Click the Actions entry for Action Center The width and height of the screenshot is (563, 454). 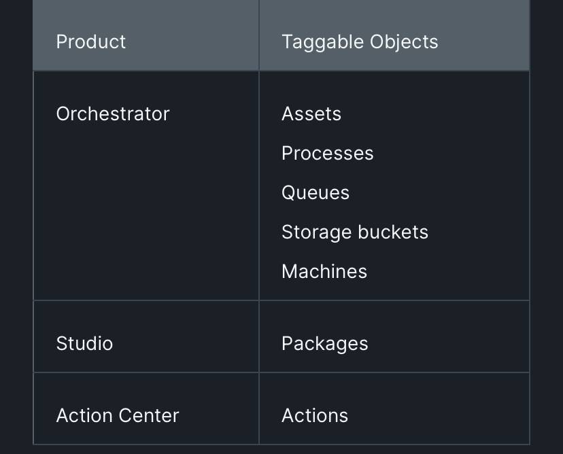(315, 416)
